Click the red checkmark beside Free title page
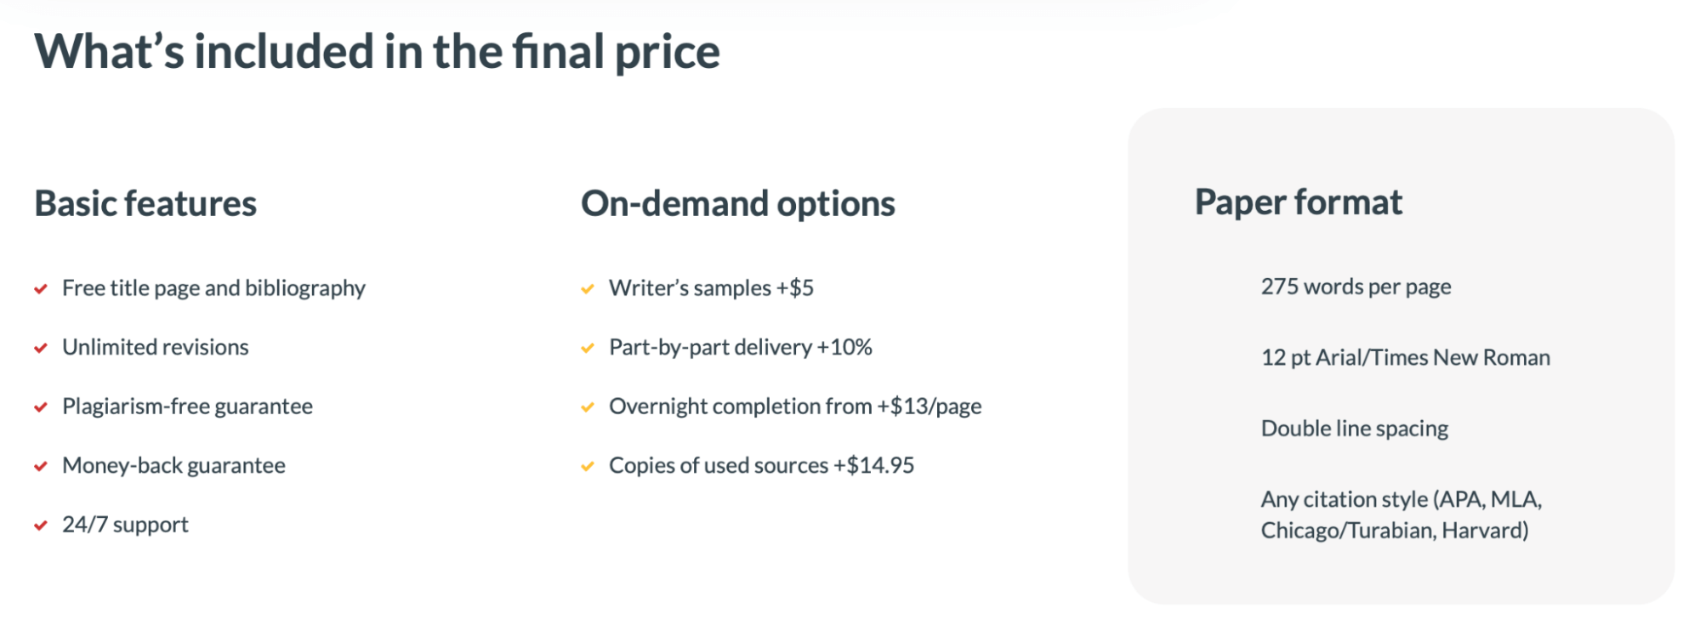The width and height of the screenshot is (1700, 631). click(x=40, y=289)
